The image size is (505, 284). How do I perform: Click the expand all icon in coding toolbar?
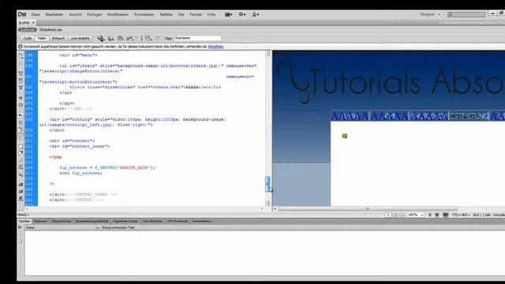21,88
